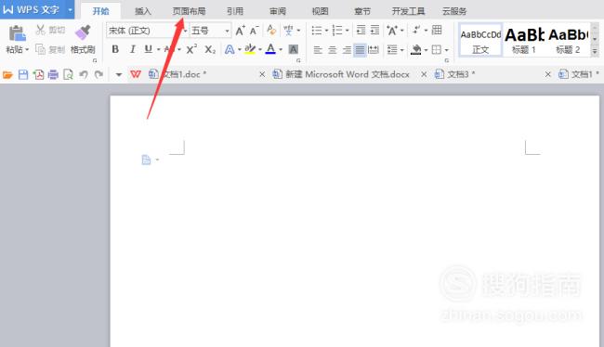Align text right
The height and width of the screenshot is (347, 604).
tap(347, 49)
